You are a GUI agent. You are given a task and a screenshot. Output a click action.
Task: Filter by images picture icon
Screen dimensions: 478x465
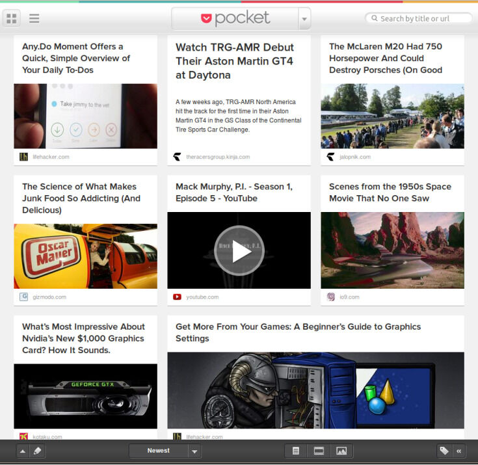[x=341, y=451]
